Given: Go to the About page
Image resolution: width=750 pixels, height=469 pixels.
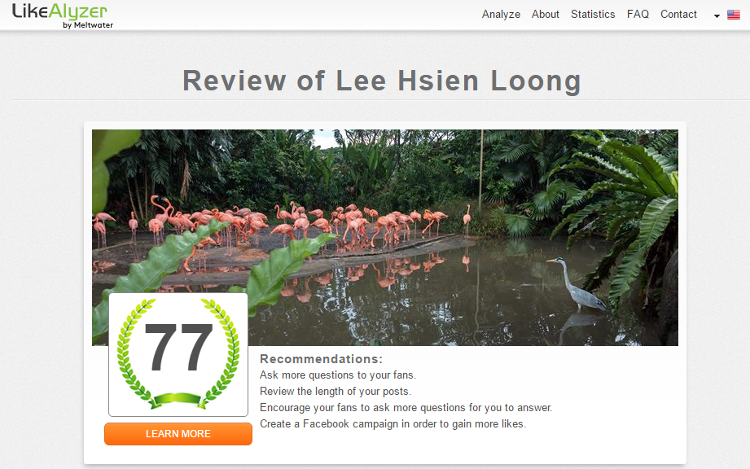Looking at the screenshot, I should pos(546,15).
